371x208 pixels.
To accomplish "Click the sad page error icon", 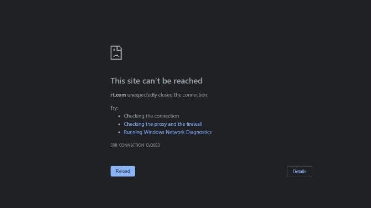I will [x=116, y=53].
